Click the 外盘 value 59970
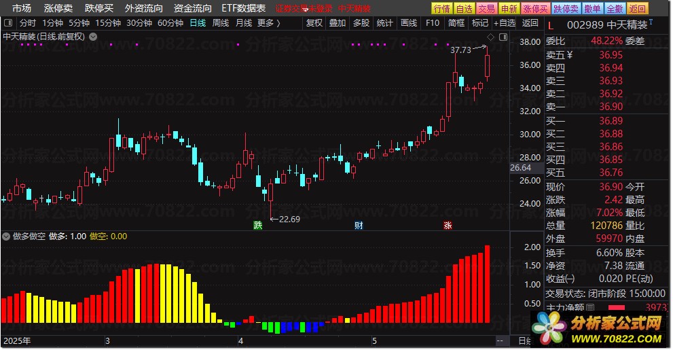 pos(609,239)
